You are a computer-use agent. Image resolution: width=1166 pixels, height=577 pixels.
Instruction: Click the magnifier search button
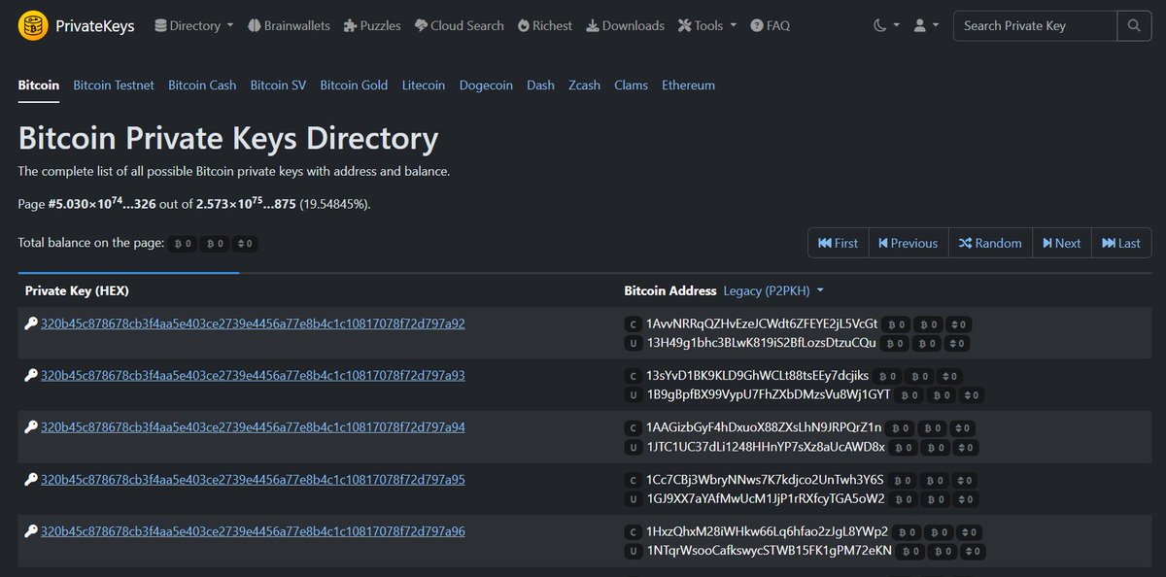tap(1134, 25)
